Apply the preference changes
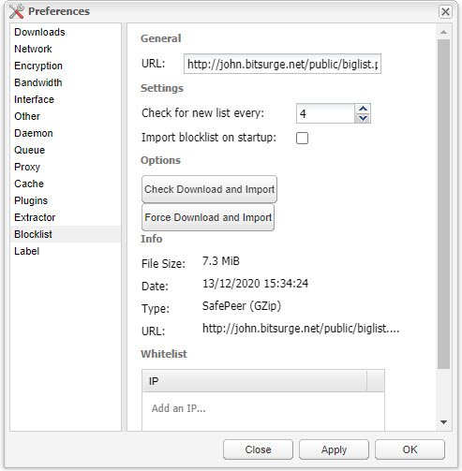Image resolution: width=462 pixels, height=471 pixels. (x=334, y=449)
